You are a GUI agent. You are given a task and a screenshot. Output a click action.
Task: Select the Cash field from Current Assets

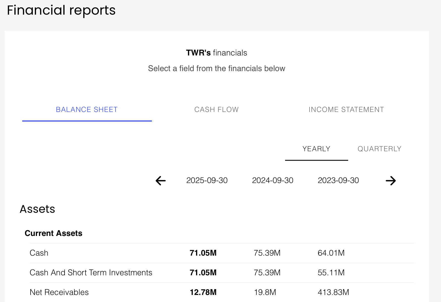point(39,253)
